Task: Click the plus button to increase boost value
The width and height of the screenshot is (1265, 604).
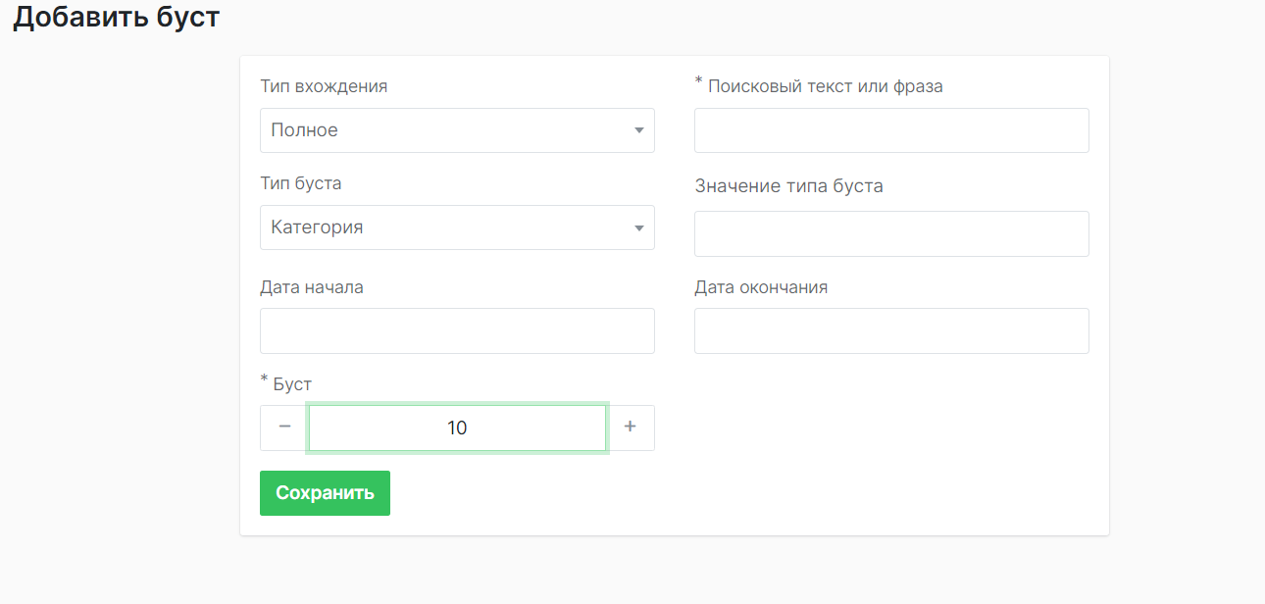Action: 631,428
